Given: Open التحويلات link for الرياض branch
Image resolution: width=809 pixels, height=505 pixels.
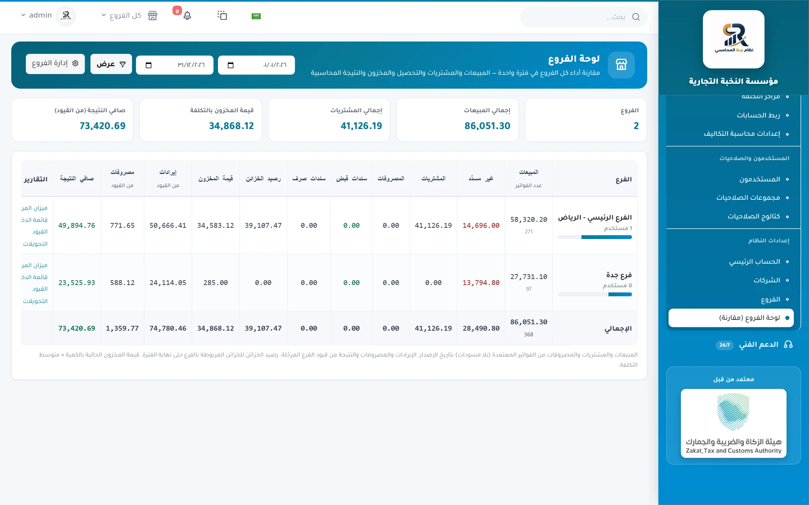Looking at the screenshot, I should tap(35, 244).
